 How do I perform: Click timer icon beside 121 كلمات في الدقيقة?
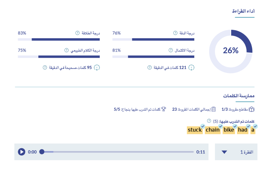pyautogui.click(x=192, y=68)
